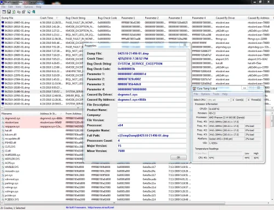This screenshot has height=210, width=274.
Task: Click the file icon beside PCIIDEX.SYS
Action: tap(3, 200)
